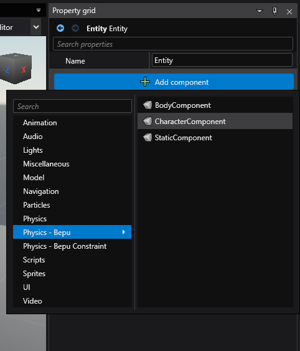Select the Physics category

click(x=72, y=218)
